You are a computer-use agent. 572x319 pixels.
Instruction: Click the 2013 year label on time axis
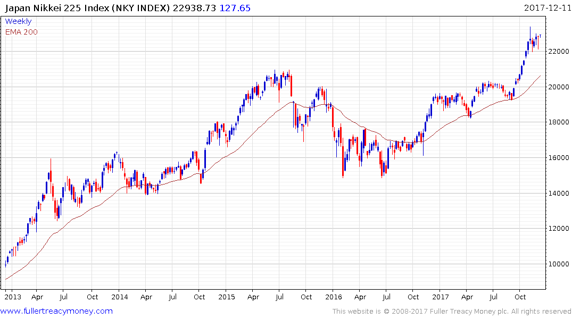(x=13, y=297)
